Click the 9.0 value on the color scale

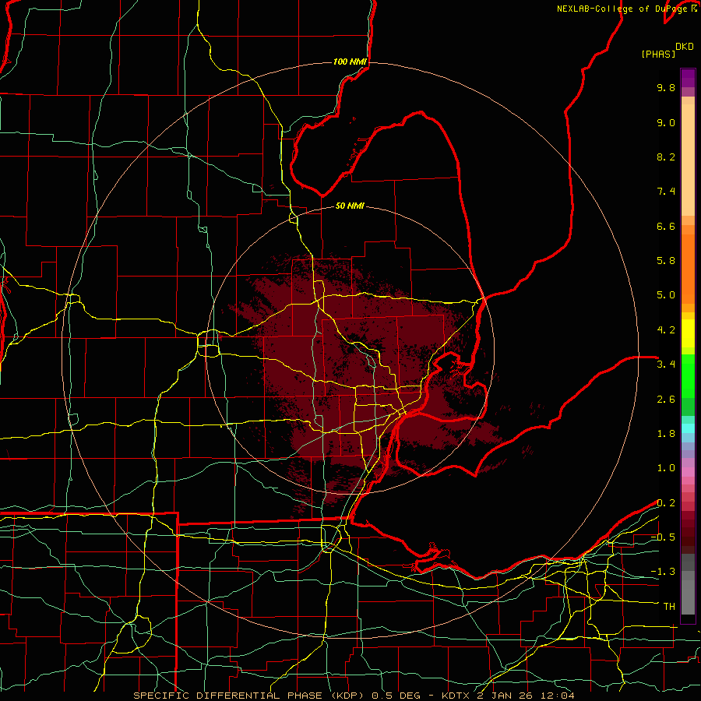(666, 122)
